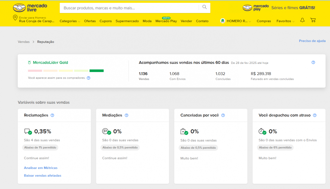This screenshot has height=189, width=330.
Task: Click Séries e filmes GRÁTIS banner text
Action: tap(293, 8)
